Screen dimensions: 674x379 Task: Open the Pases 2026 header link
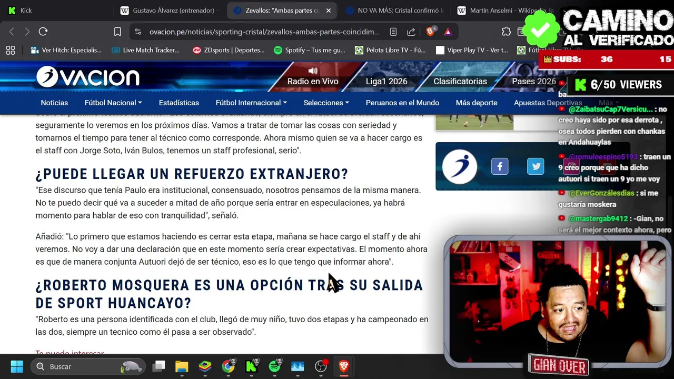[x=534, y=82]
